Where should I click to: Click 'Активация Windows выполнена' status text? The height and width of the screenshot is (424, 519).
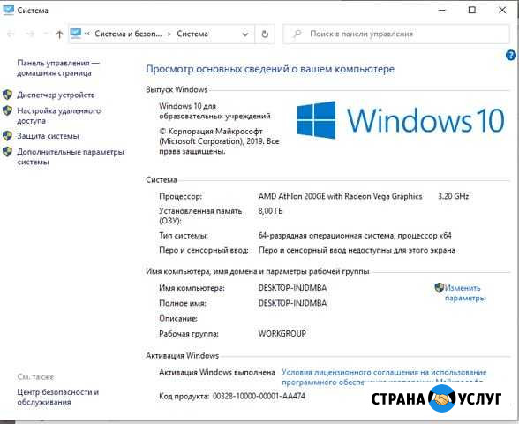pos(217,372)
